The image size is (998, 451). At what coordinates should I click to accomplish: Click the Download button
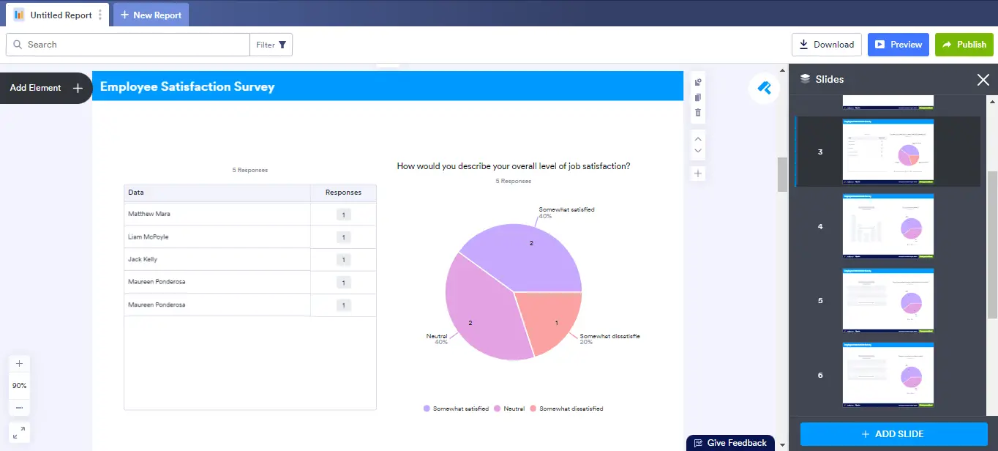[827, 45]
